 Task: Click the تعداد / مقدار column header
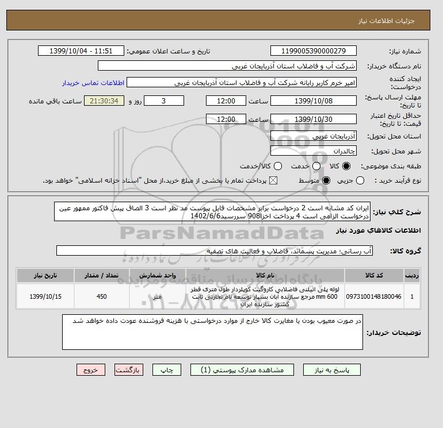(101, 275)
